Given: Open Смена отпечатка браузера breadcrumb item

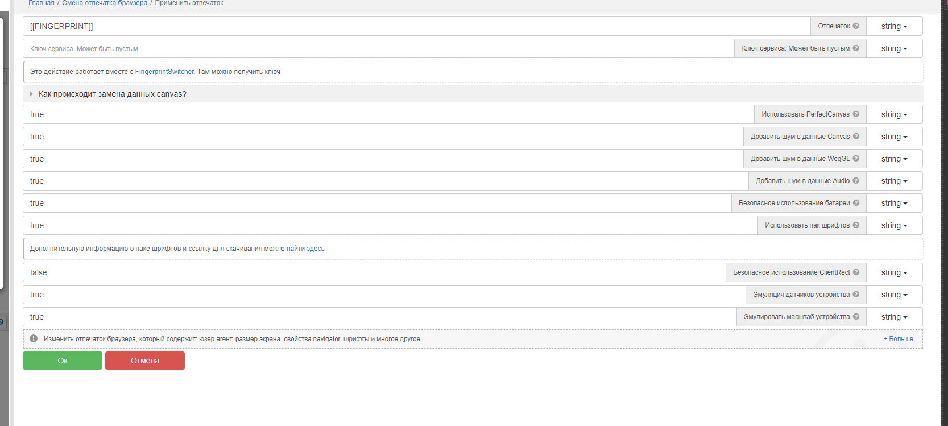Looking at the screenshot, I should point(105,3).
